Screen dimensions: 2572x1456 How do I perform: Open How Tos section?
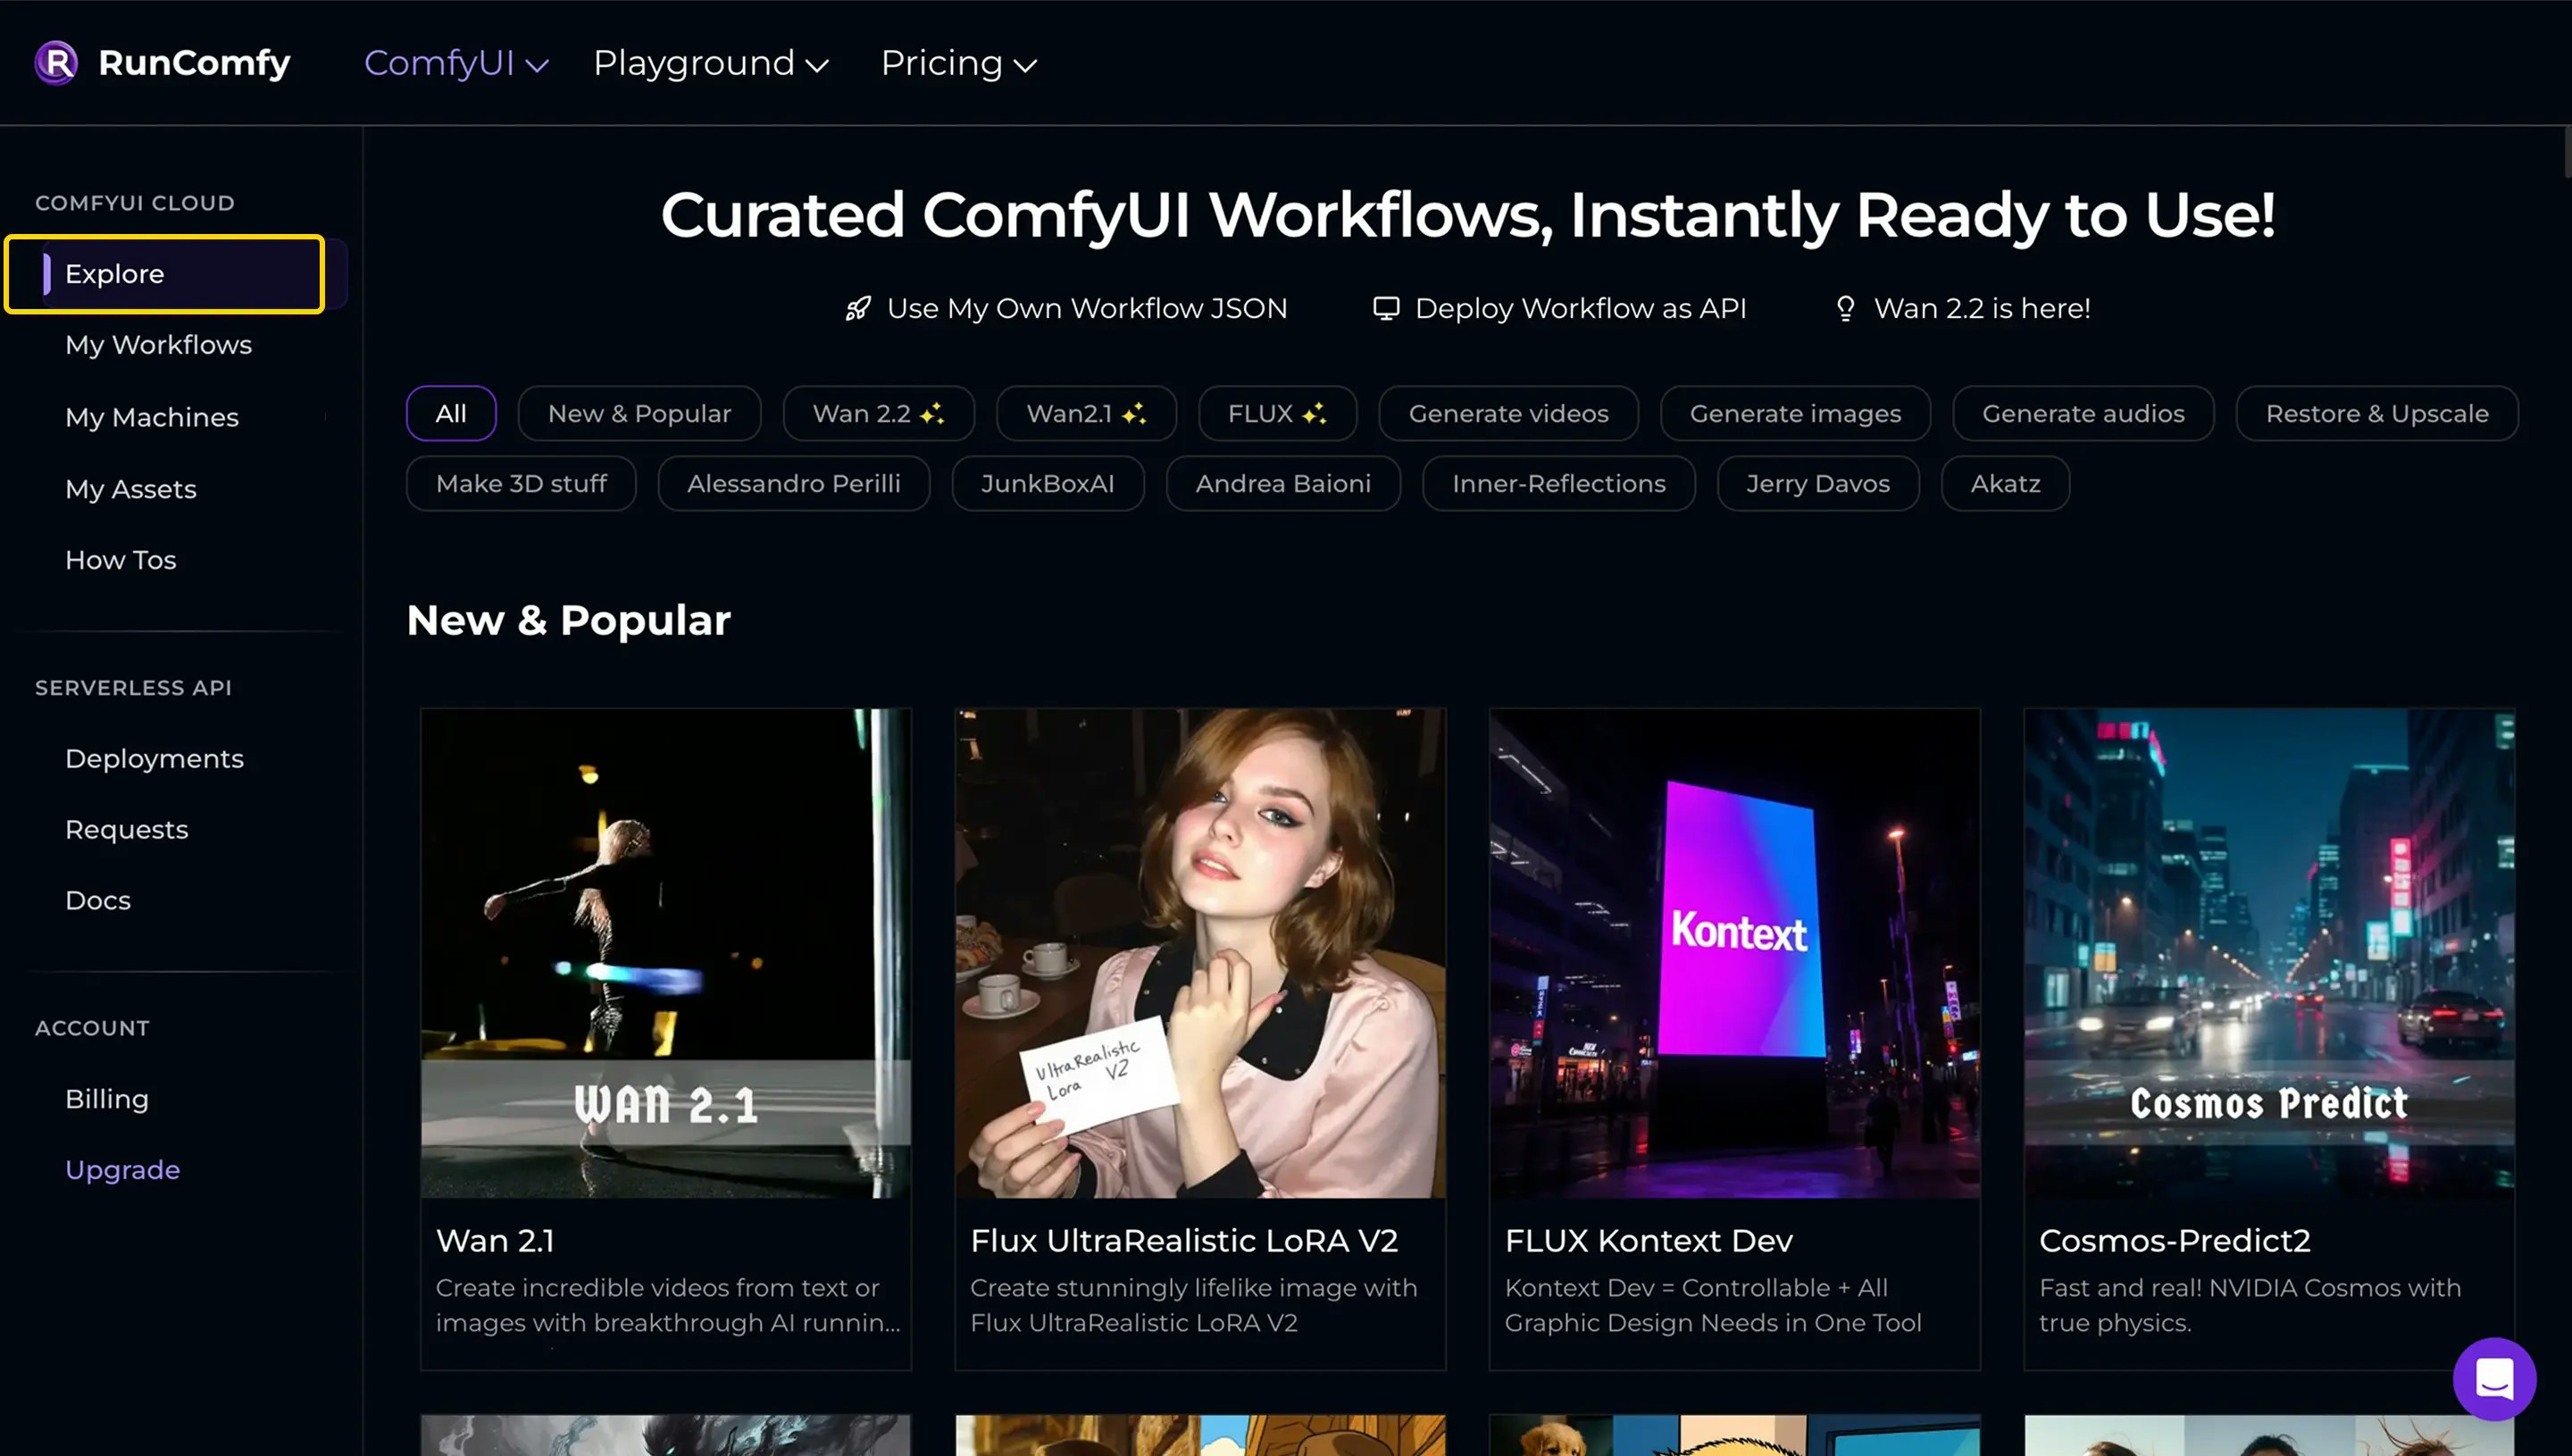tap(121, 560)
